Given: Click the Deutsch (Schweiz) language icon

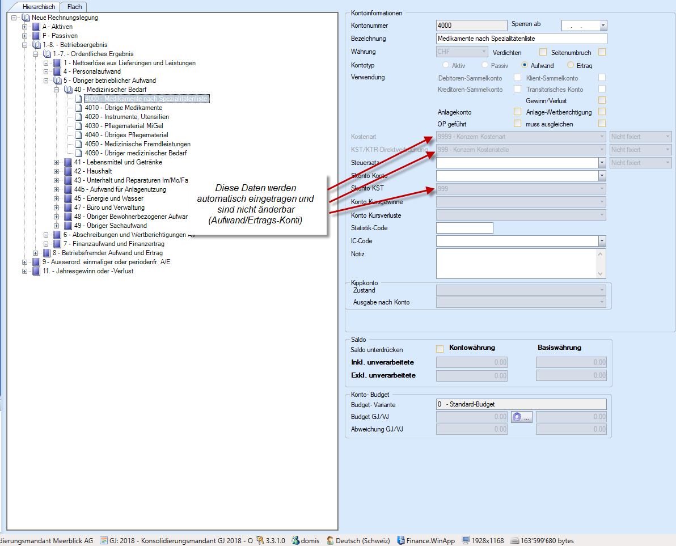Looking at the screenshot, I should click(330, 540).
